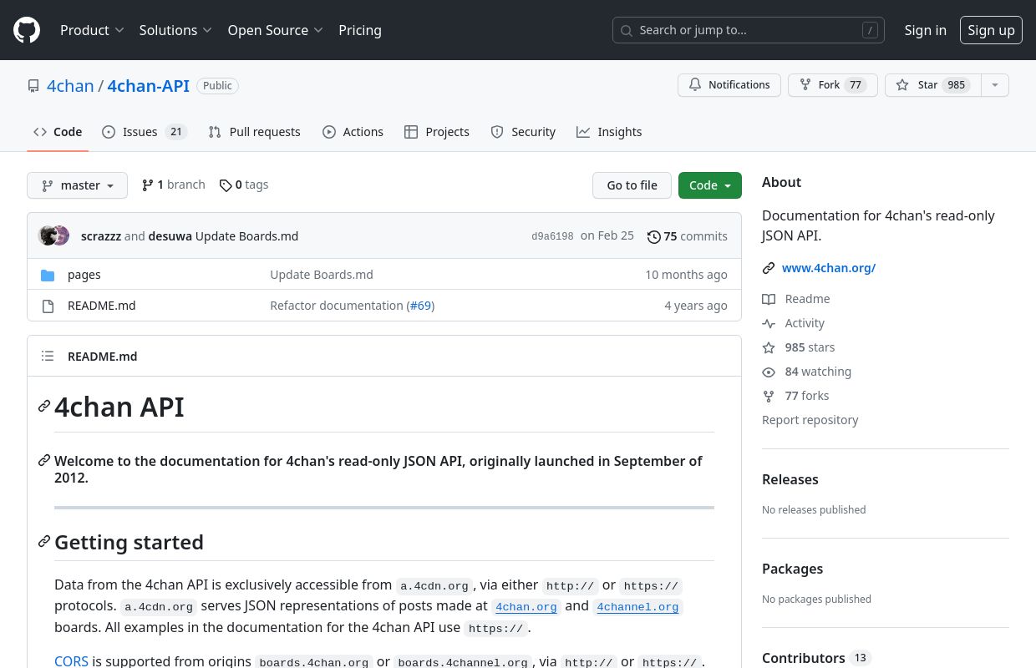Open the d9a6198 commit hash link
Image resolution: width=1036 pixels, height=668 pixels.
pos(552,236)
